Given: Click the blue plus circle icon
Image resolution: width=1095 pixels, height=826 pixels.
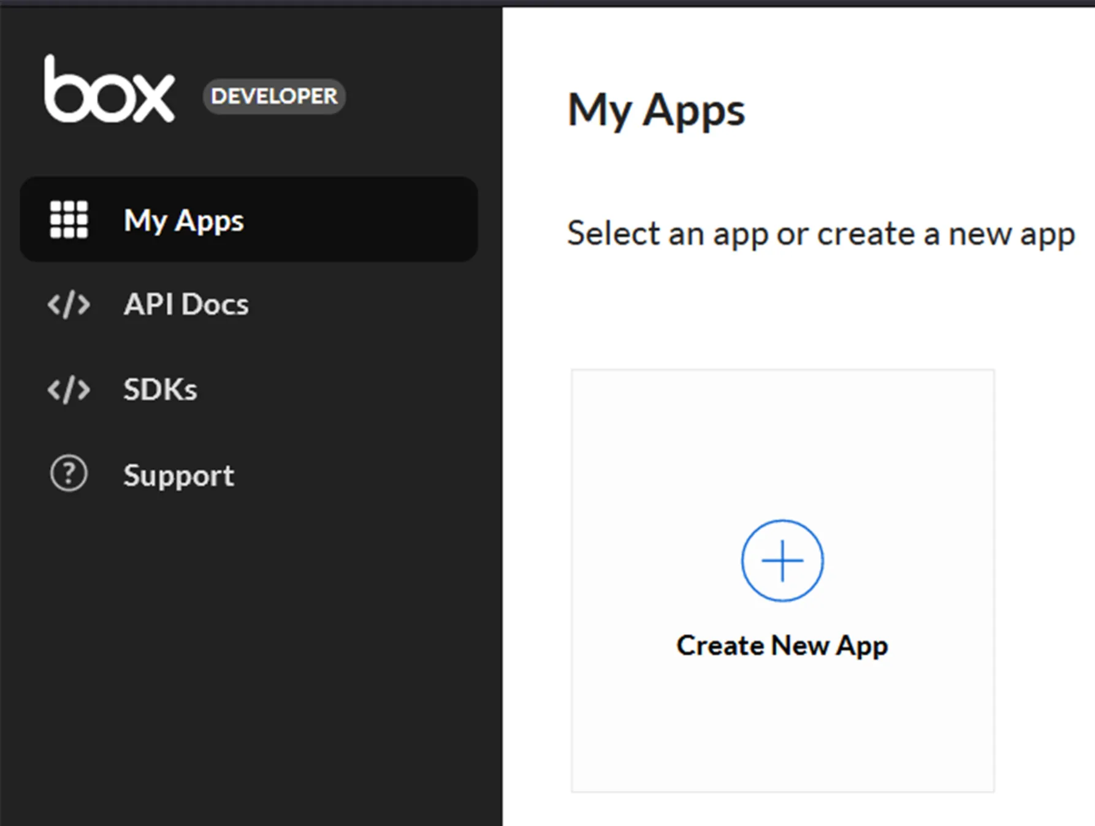Looking at the screenshot, I should pyautogui.click(x=782, y=561).
